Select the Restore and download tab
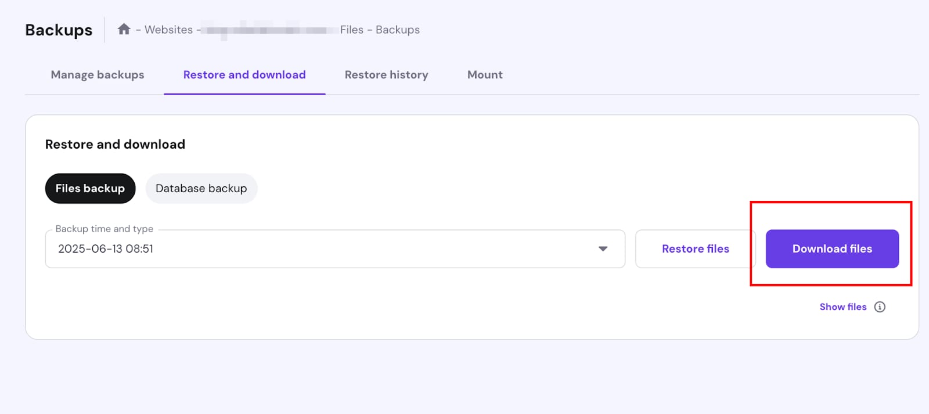Image resolution: width=929 pixels, height=414 pixels. (x=244, y=75)
